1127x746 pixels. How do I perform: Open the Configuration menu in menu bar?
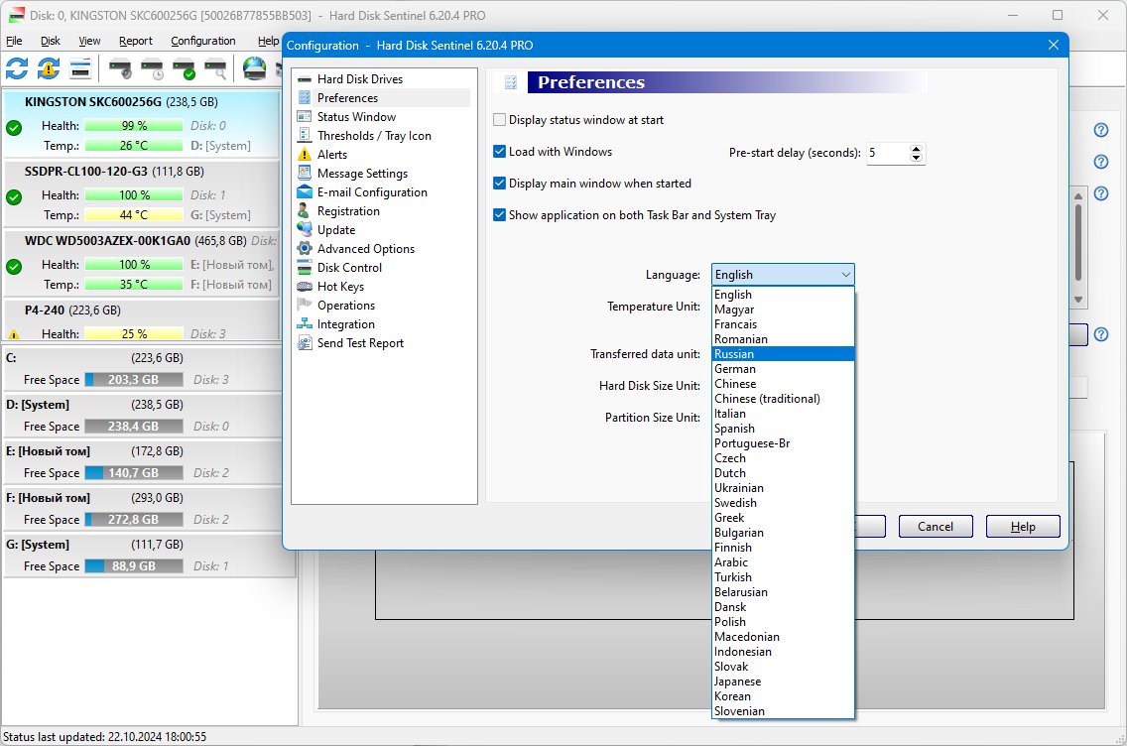203,41
